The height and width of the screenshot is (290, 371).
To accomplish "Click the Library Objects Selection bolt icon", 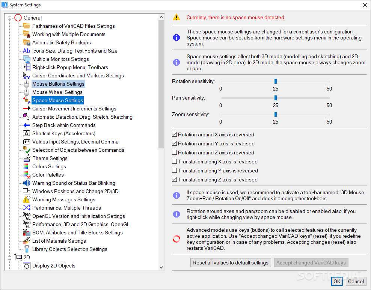I will pyautogui.click(x=27, y=249).
